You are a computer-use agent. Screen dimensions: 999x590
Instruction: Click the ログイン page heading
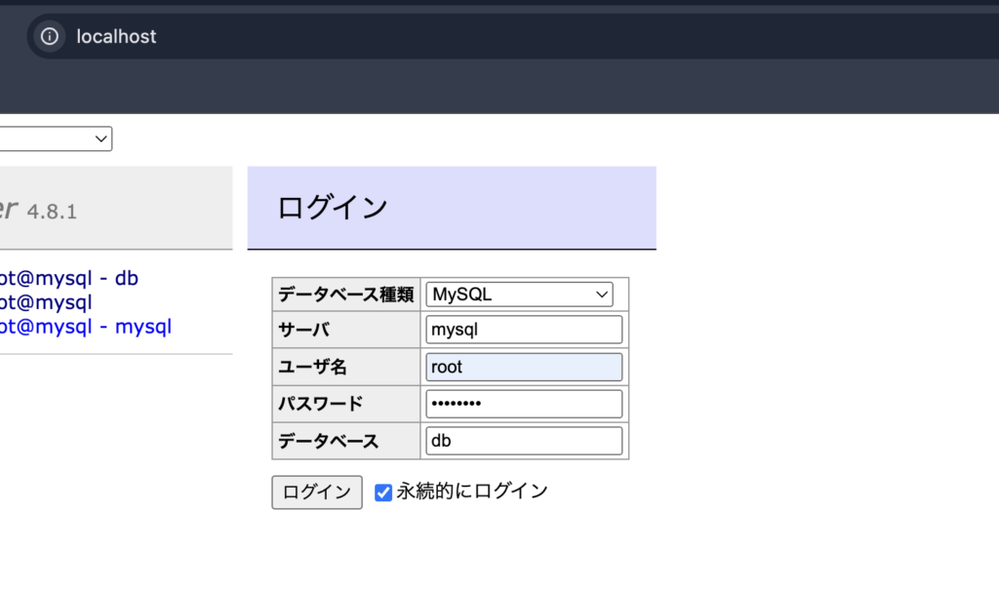[x=332, y=207]
